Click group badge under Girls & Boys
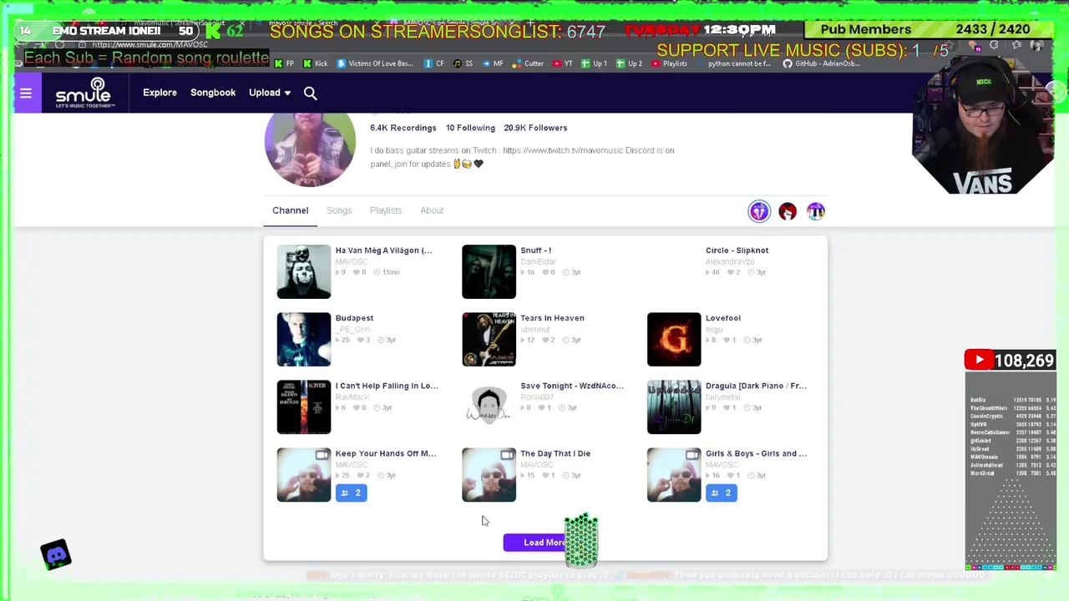 pos(721,492)
